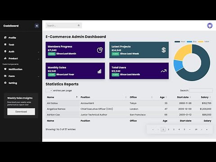This screenshot has width=216, height=162.
Task: Click the Form sidebar icon
Action: click(5, 76)
